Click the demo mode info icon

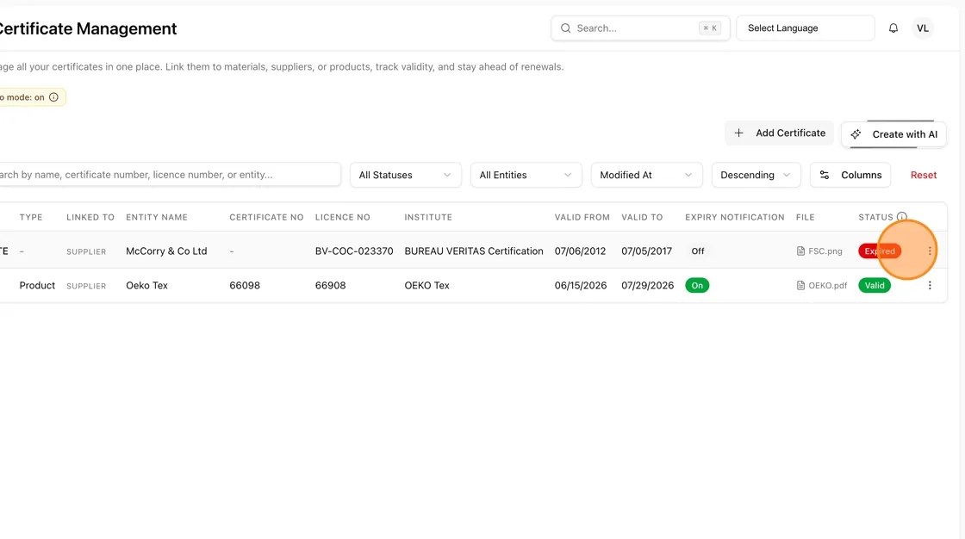click(x=53, y=97)
